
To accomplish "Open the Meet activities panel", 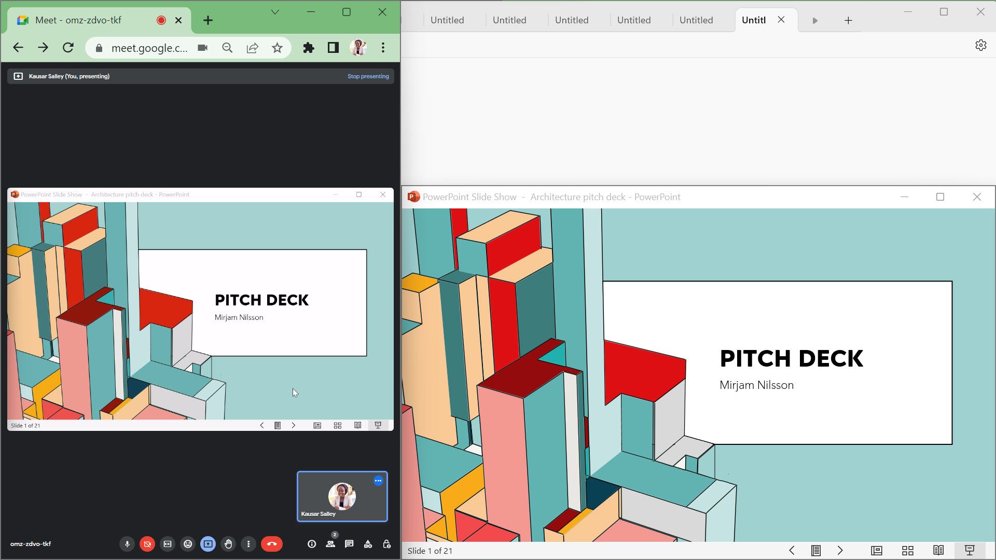I will pos(368,544).
